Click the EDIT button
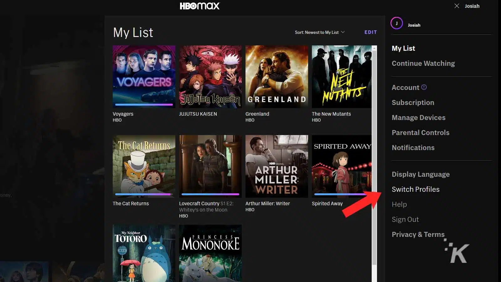501x282 pixels. click(x=370, y=32)
